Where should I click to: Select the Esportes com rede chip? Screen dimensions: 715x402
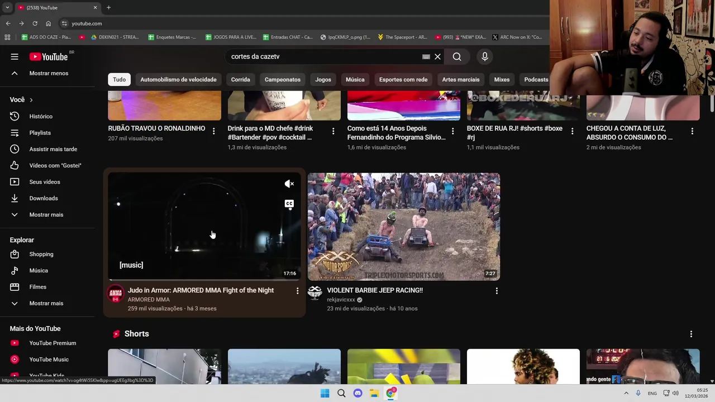point(403,79)
